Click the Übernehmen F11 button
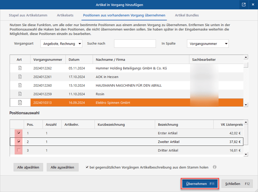Image resolution: width=258 pixels, height=192 pixels. (x=200, y=184)
